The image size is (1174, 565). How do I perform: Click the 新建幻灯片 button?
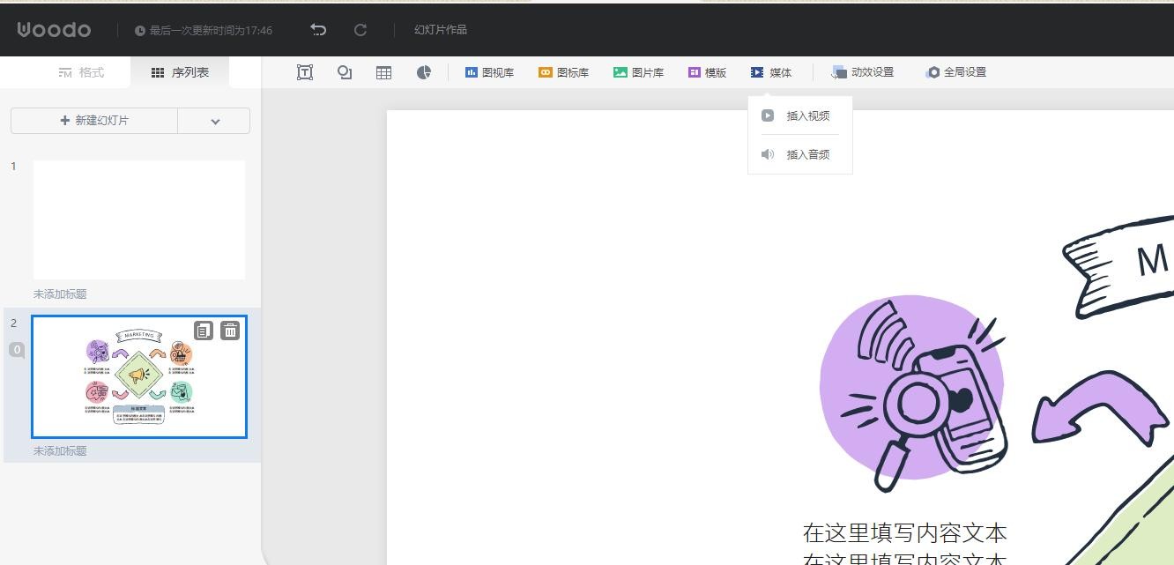[x=94, y=121]
